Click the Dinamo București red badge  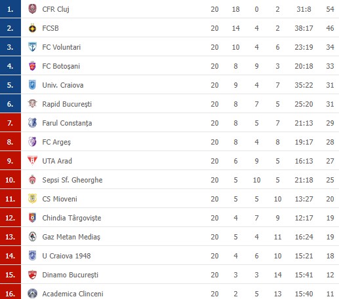(x=32, y=275)
